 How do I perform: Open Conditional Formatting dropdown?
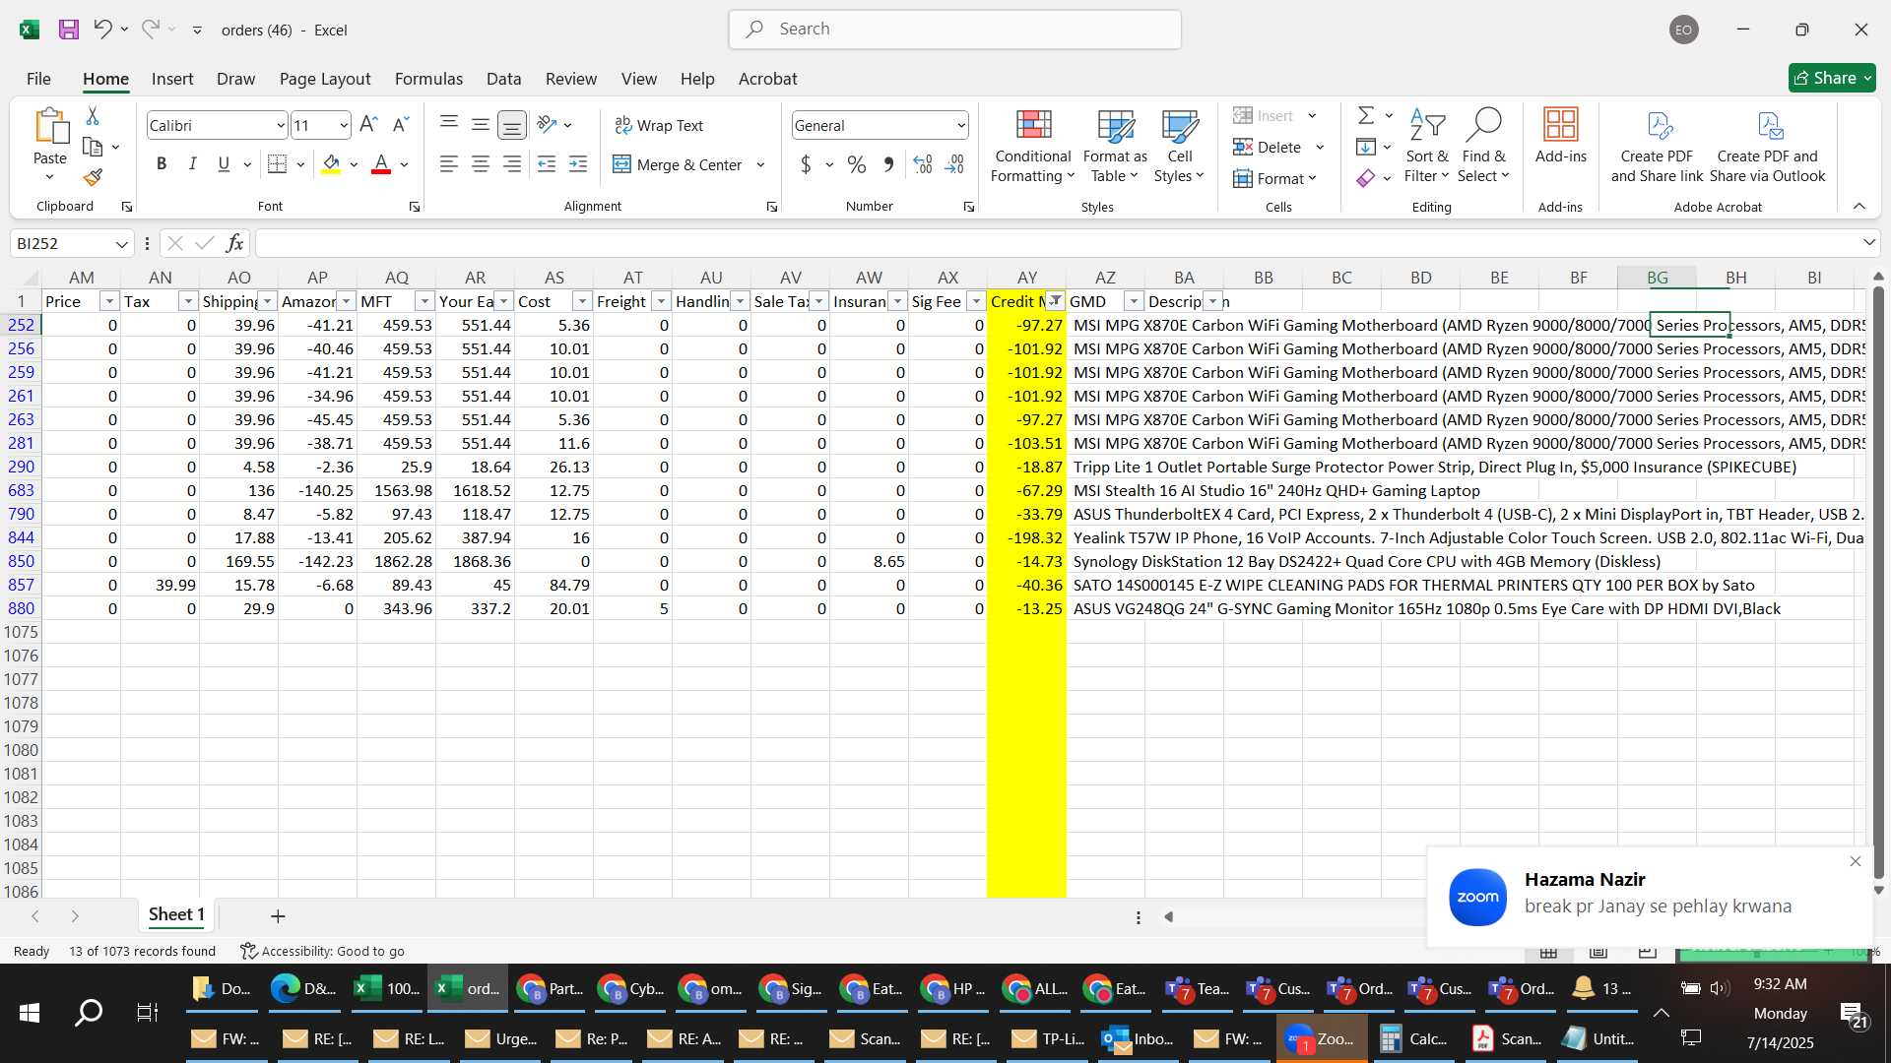point(1032,146)
